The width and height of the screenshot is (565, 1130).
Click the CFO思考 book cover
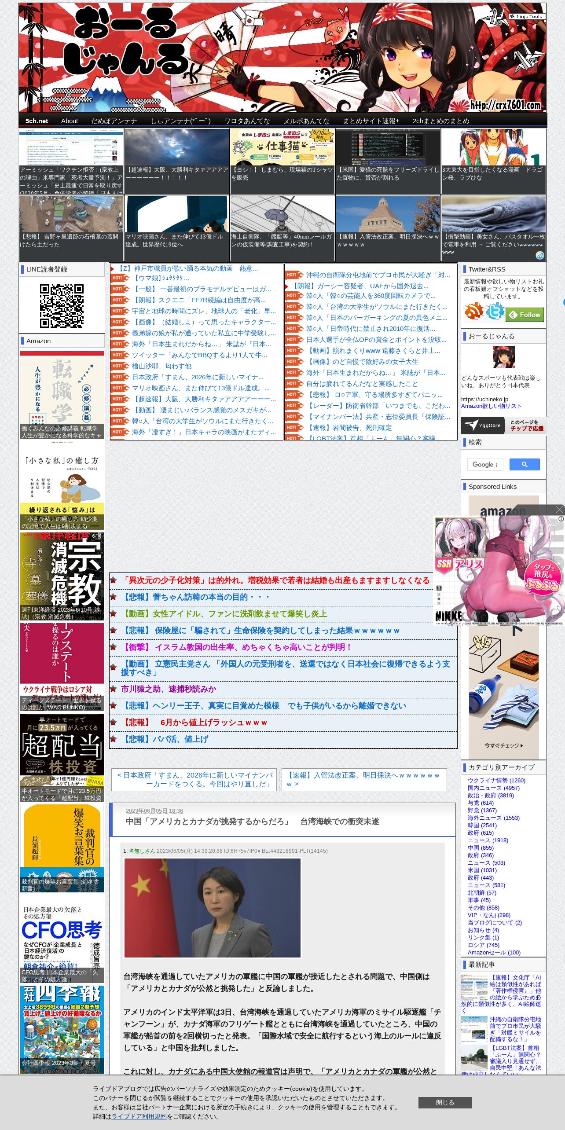tap(62, 939)
